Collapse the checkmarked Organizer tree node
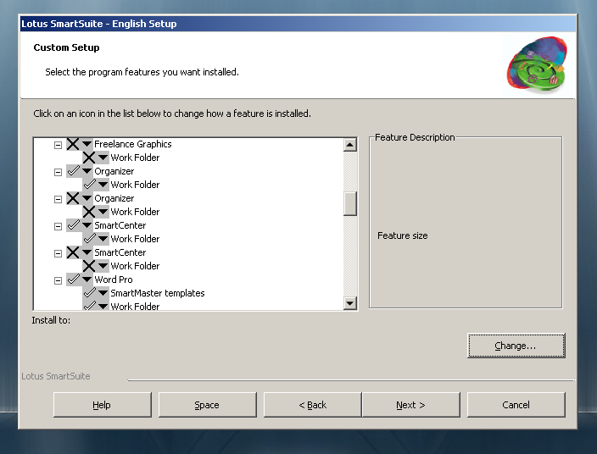The width and height of the screenshot is (597, 454). click(58, 172)
